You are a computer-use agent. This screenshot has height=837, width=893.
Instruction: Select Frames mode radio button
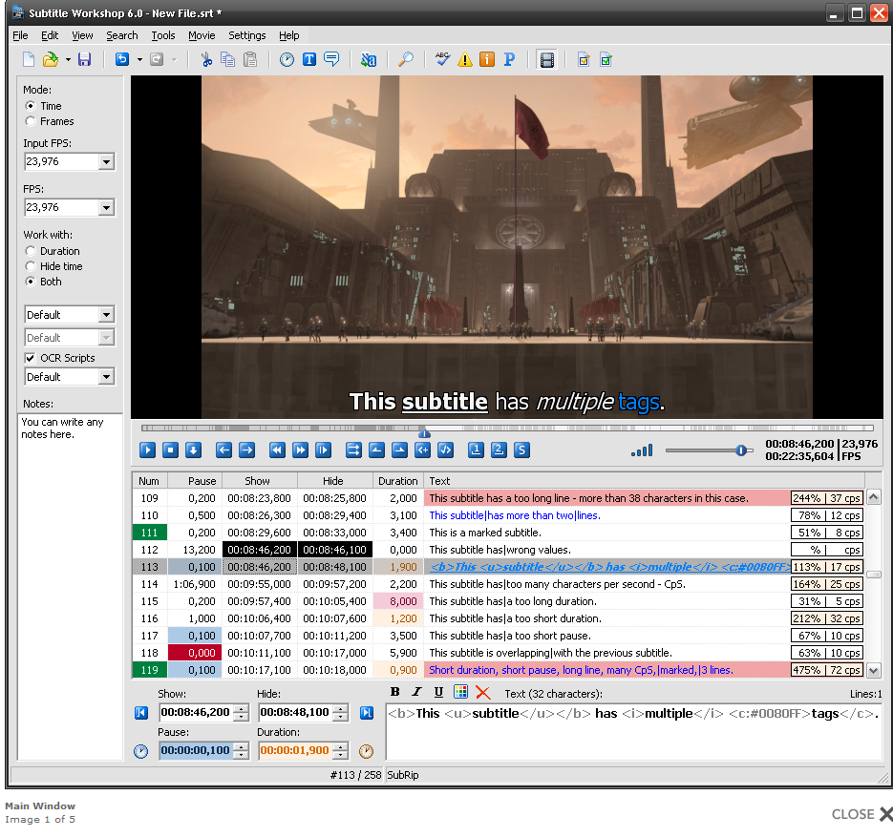coord(31,121)
